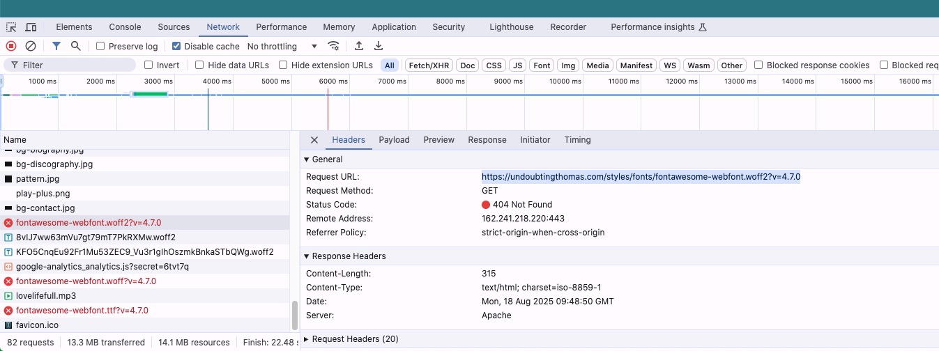Click the blue DOMContentLoaded timeline marker
The width and height of the screenshot is (939, 351).
(x=208, y=109)
